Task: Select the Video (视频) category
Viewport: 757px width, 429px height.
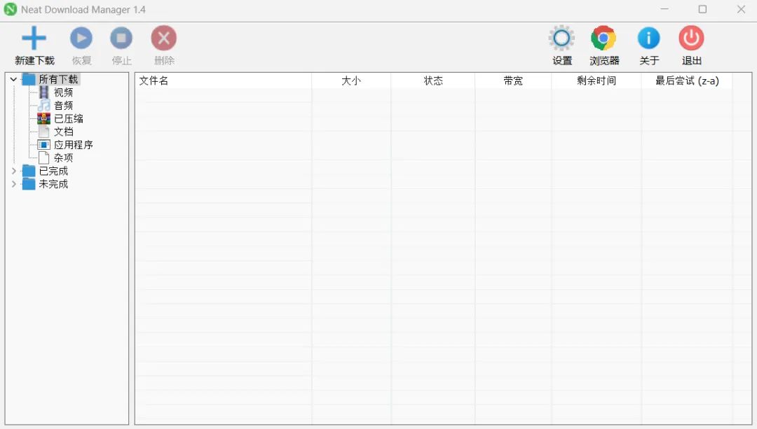Action: (63, 92)
